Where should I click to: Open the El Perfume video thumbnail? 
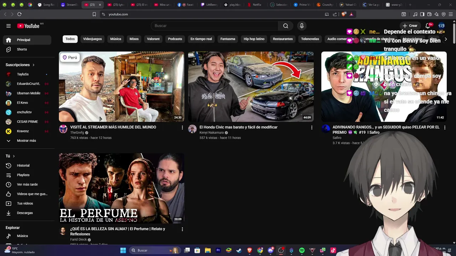(121, 188)
